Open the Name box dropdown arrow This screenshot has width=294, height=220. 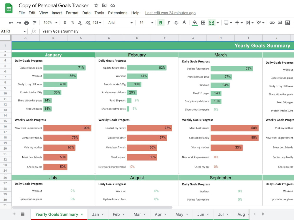point(25,31)
